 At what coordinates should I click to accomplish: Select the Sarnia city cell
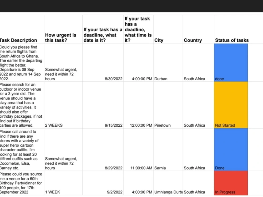[x=168, y=150]
